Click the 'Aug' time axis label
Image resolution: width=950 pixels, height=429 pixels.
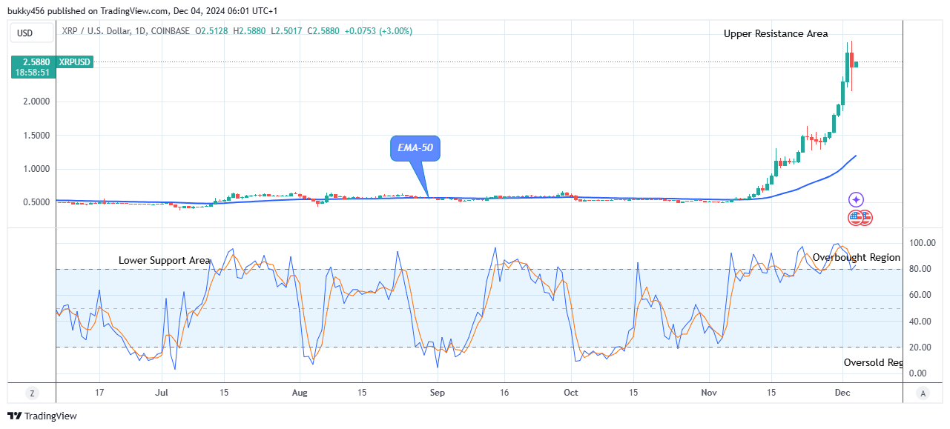pos(300,393)
